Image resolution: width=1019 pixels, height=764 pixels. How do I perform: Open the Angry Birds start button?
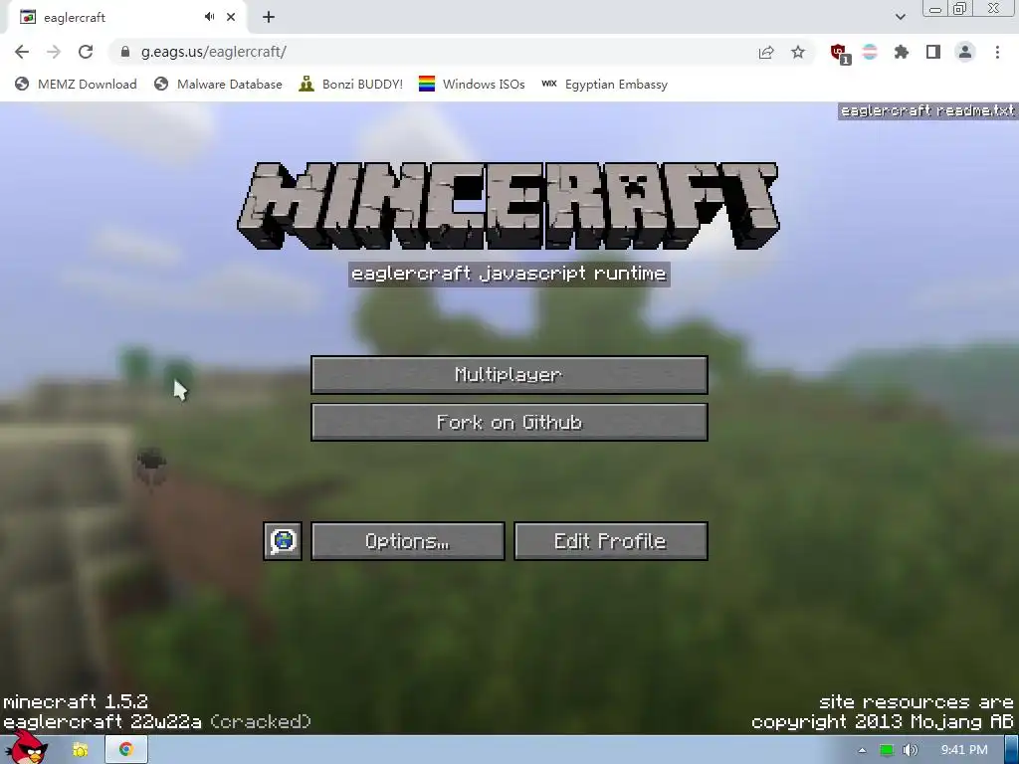pos(25,747)
